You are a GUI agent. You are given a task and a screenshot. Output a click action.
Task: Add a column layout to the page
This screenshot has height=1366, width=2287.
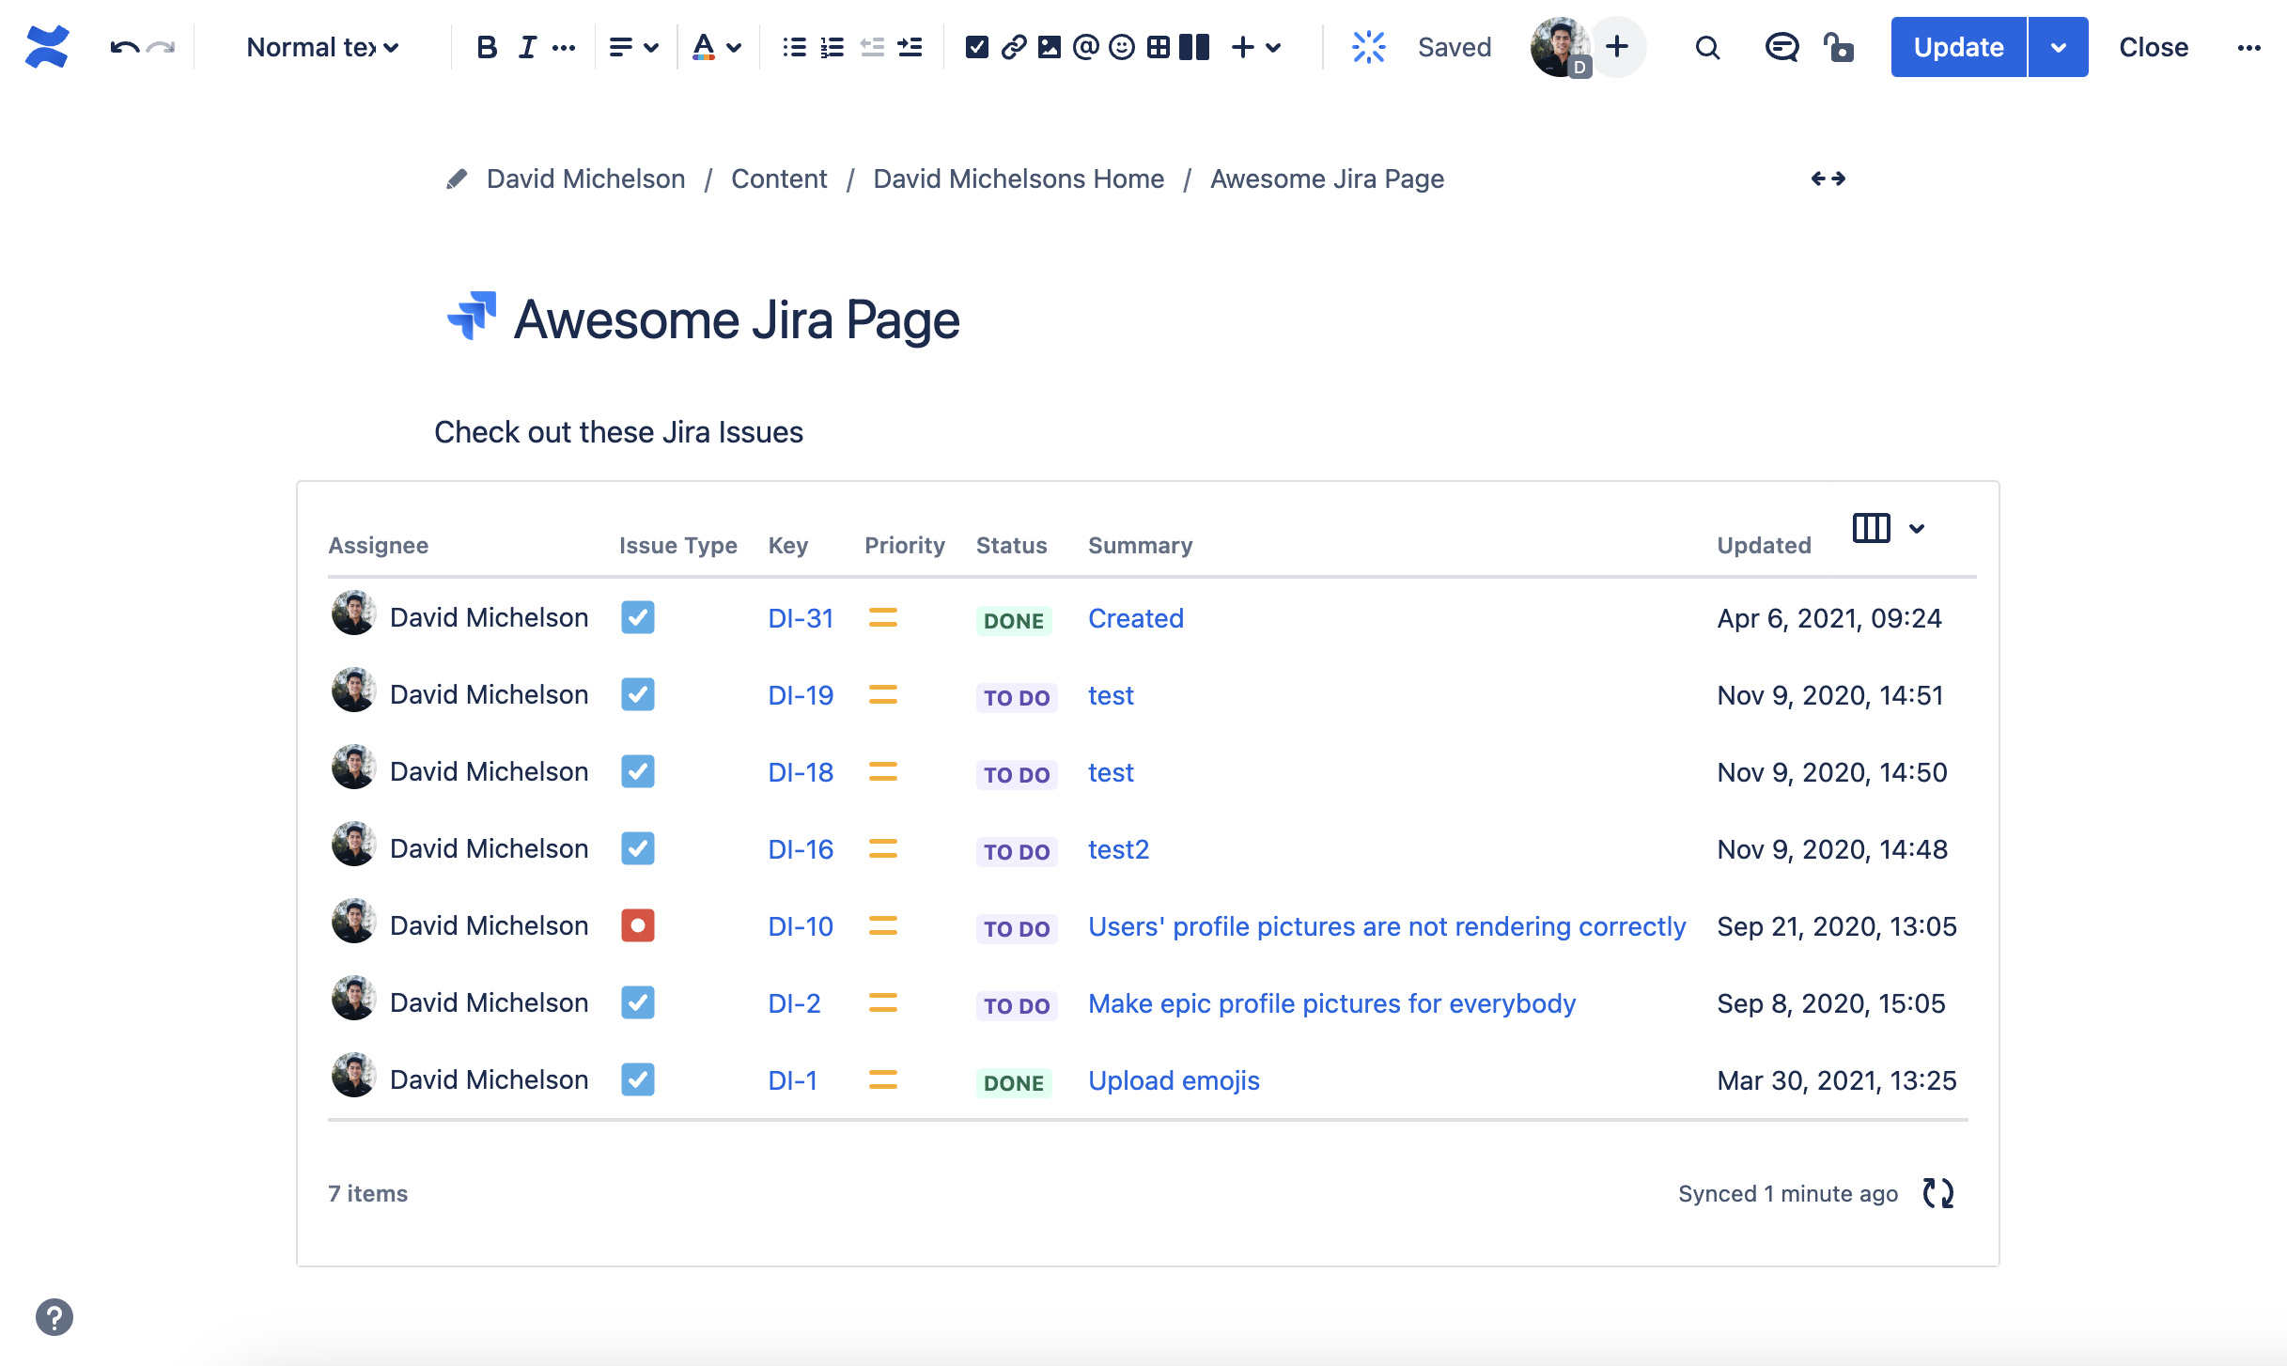1194,47
